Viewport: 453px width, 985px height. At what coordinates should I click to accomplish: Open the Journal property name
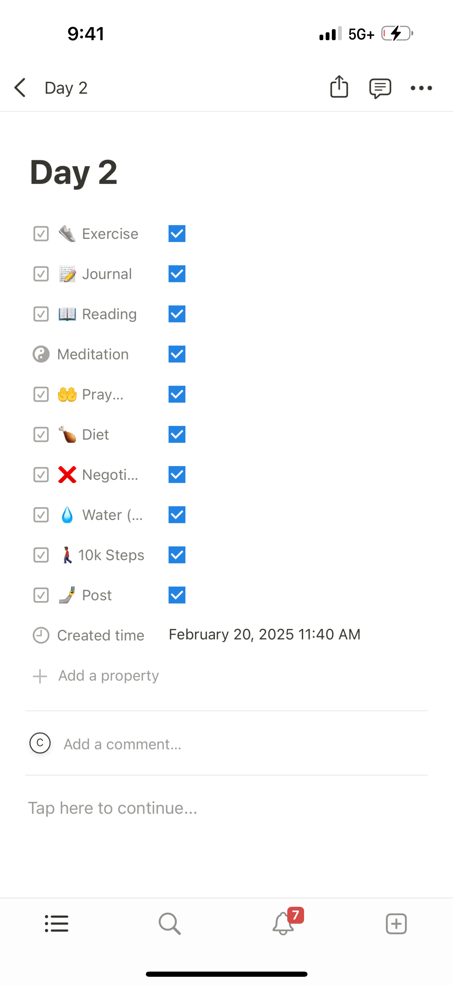[107, 274]
